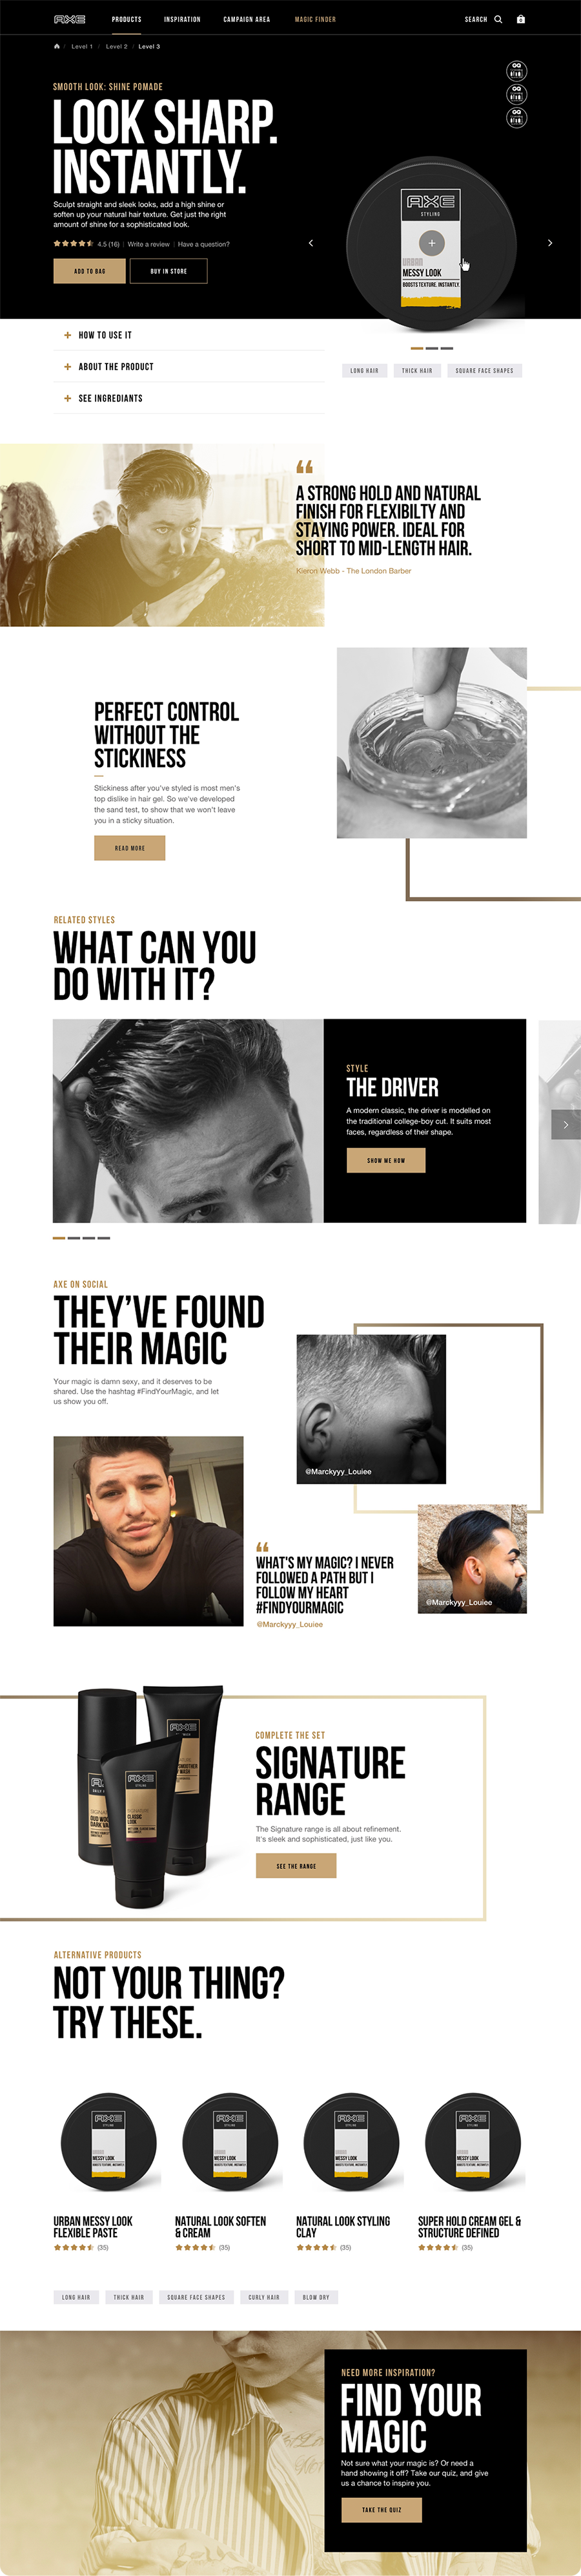Click the Buy In Store button
This screenshot has height=2576, width=581.
[x=168, y=271]
